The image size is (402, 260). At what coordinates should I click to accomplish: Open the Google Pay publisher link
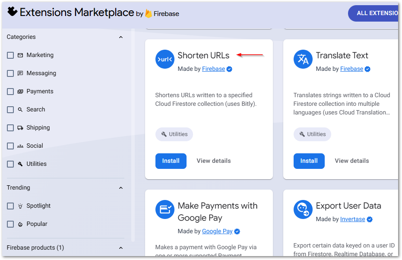click(x=217, y=231)
